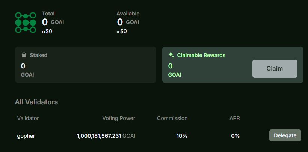Click the Validator column header
The image size is (308, 152).
click(28, 118)
